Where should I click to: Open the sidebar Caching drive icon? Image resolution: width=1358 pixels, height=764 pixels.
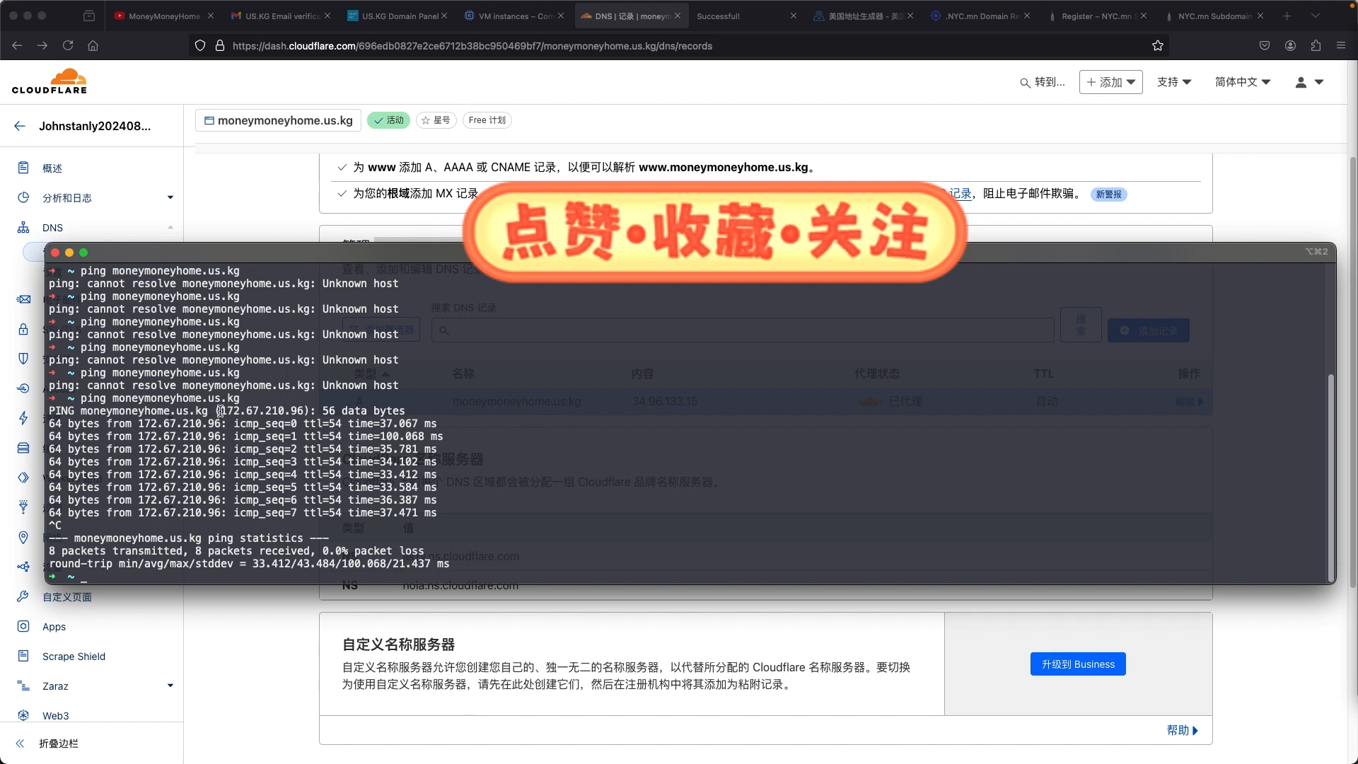pos(23,448)
